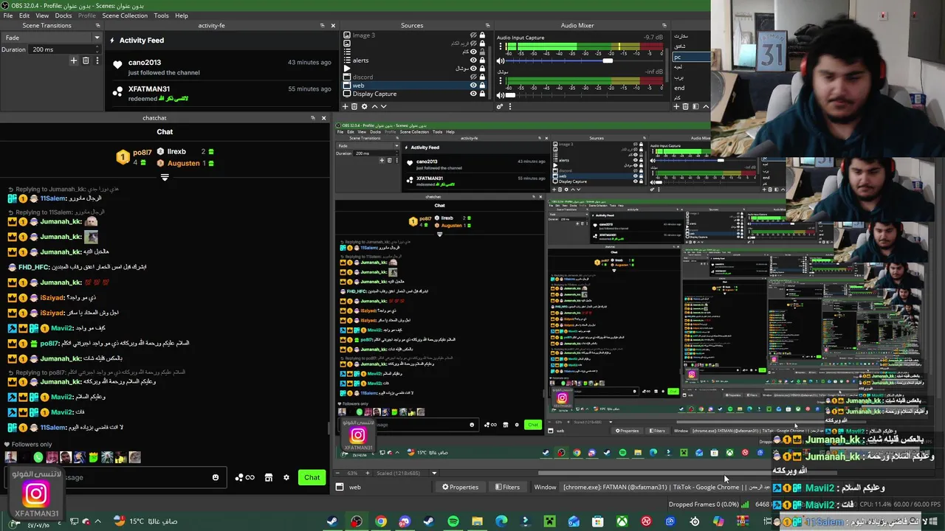Show the discord source via its eye icon

(473, 77)
